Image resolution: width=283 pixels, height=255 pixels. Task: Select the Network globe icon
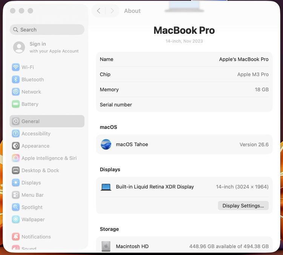[x=16, y=92]
